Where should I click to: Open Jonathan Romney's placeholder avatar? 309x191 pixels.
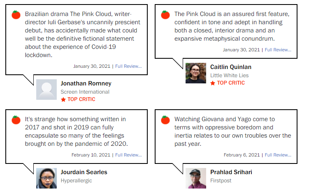tap(46, 90)
